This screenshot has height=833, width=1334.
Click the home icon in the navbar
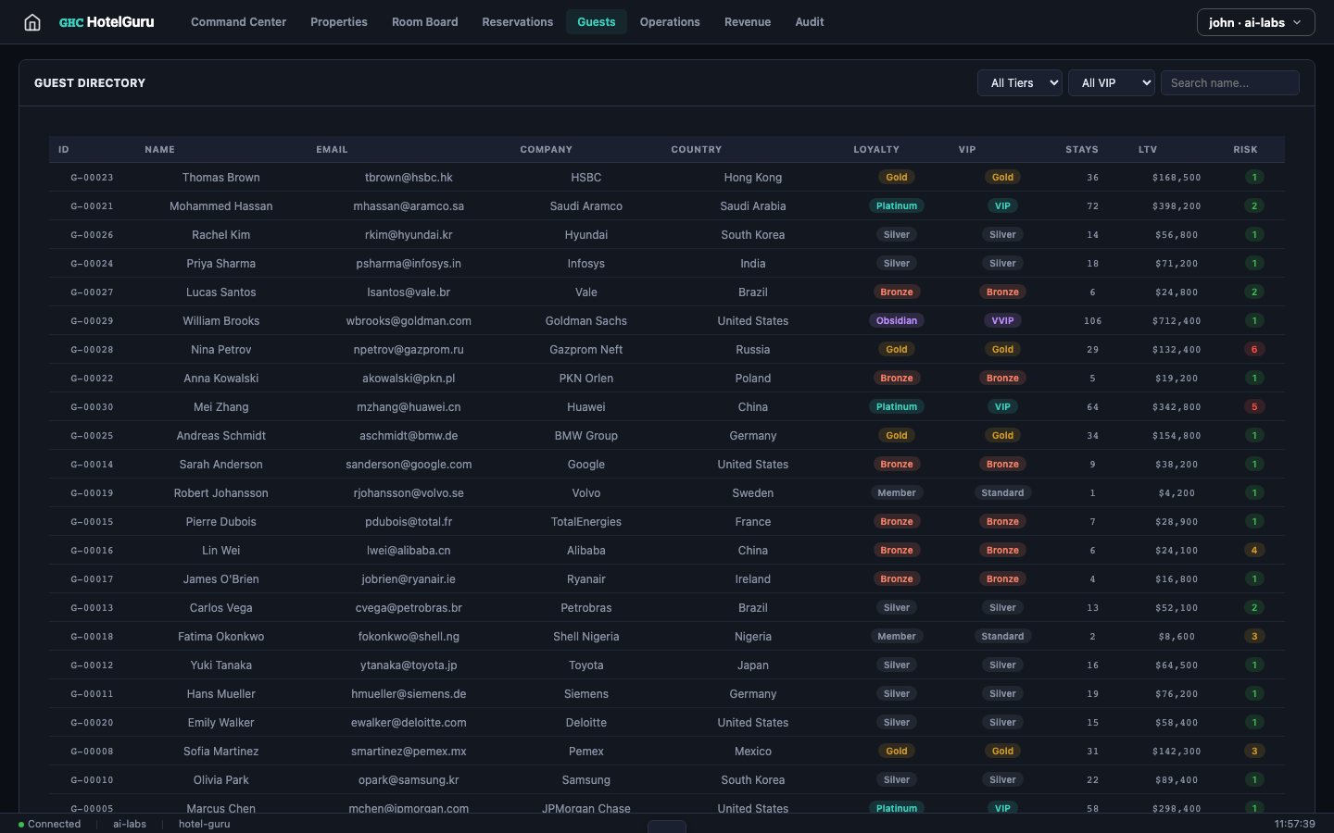(32, 21)
